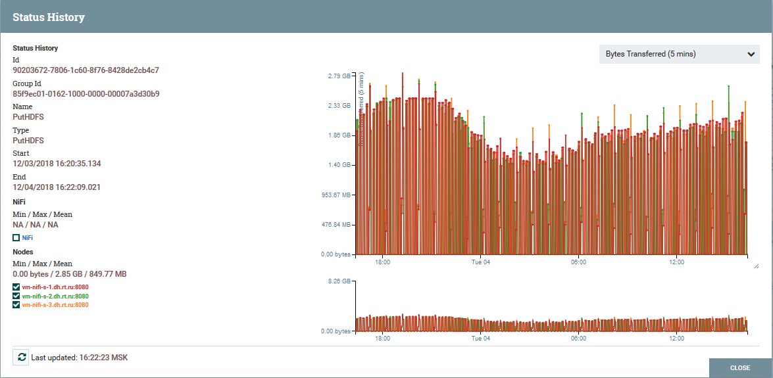
Task: Uncheck vm-nifi-s-1.dh.rt.ru:8080 node
Action: coord(16,287)
